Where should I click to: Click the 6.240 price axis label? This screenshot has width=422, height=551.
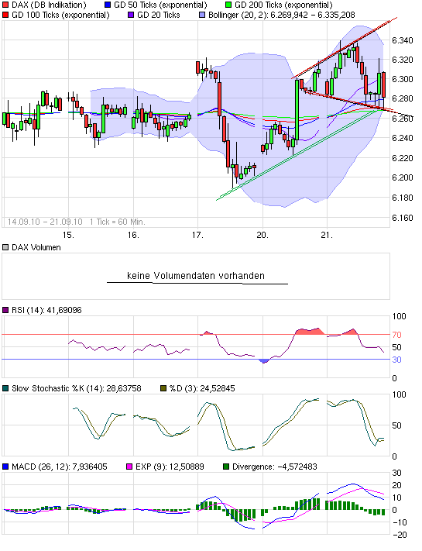coord(403,138)
